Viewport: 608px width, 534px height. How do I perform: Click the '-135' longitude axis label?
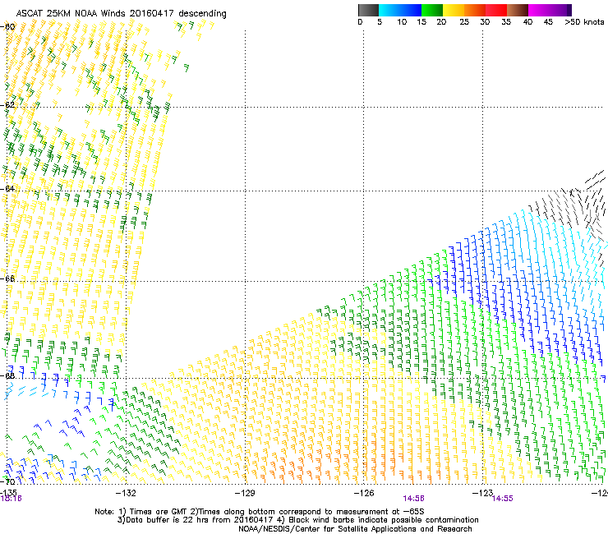(x=8, y=492)
